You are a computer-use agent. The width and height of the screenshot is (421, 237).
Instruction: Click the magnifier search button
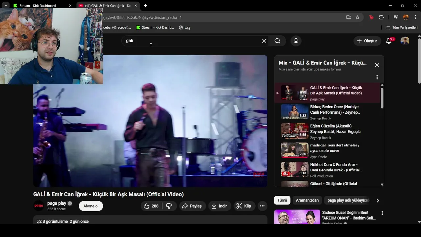(277, 41)
